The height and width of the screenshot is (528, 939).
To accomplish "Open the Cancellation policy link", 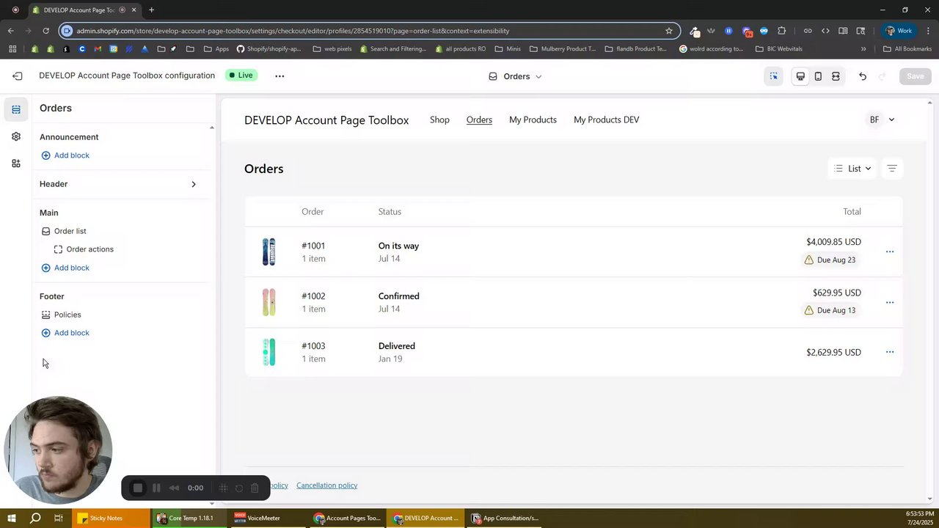I will point(326,485).
